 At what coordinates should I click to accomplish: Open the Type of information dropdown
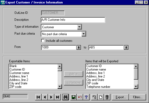pyautogui.click(x=79, y=27)
